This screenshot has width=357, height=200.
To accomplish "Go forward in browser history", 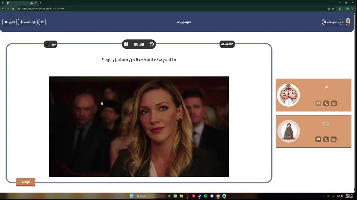I will (x=8, y=9).
